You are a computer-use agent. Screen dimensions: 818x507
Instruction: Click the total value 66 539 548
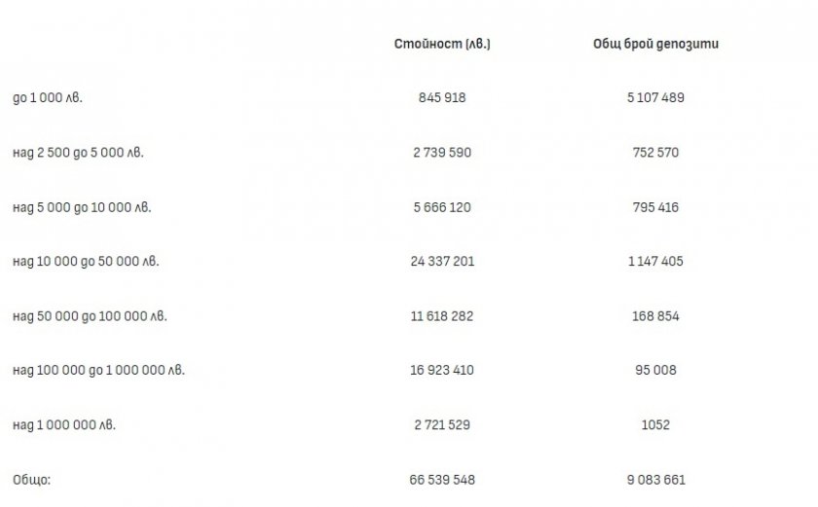tap(442, 480)
